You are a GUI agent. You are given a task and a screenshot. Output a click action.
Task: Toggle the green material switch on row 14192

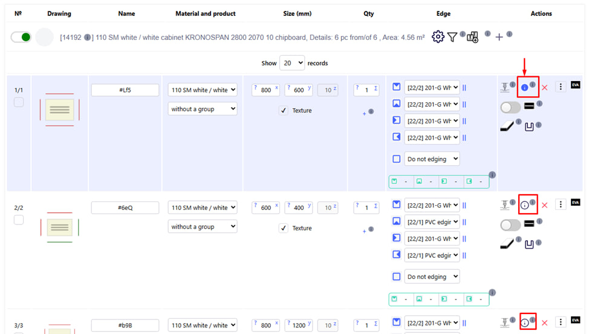click(x=21, y=38)
